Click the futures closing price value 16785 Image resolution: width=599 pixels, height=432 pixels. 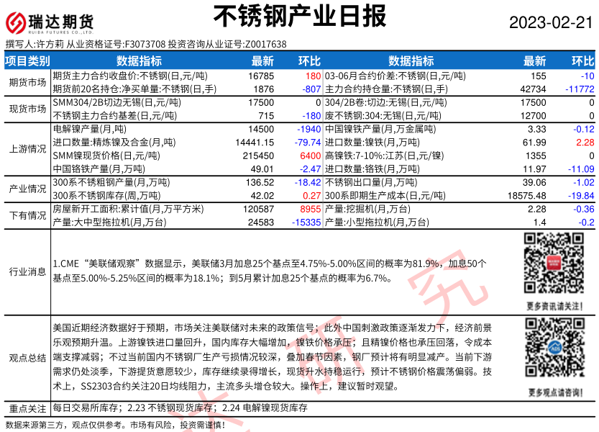[x=260, y=76]
